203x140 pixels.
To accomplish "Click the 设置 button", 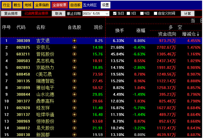I will coord(105,5).
